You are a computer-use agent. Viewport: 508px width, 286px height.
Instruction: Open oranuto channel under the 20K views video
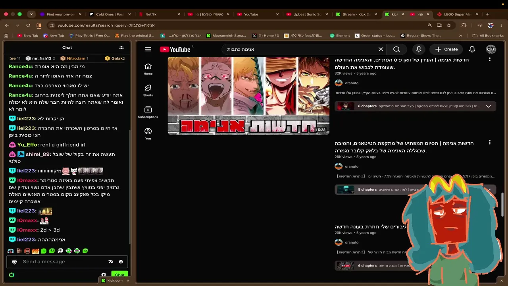352,242
